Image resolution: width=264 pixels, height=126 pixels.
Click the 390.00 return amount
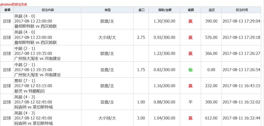click(211, 21)
